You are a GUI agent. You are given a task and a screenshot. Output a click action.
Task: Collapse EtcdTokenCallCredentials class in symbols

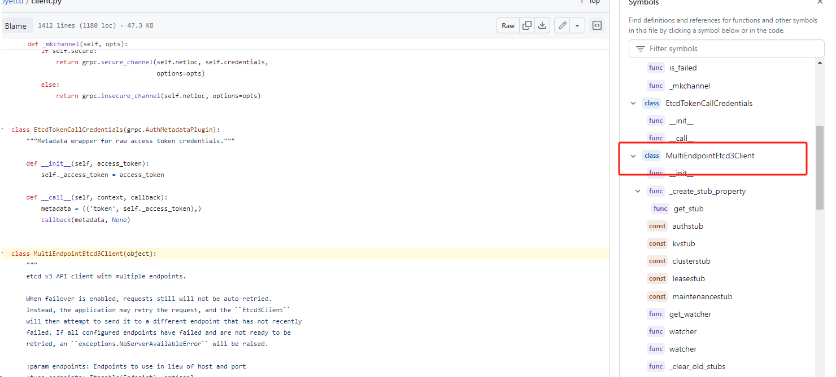633,104
